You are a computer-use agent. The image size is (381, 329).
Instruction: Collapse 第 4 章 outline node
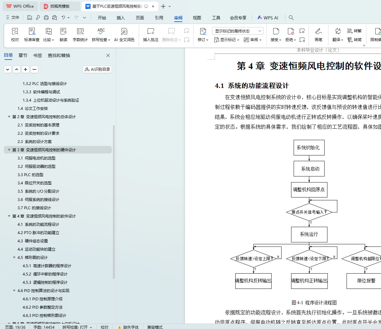click(x=9, y=216)
